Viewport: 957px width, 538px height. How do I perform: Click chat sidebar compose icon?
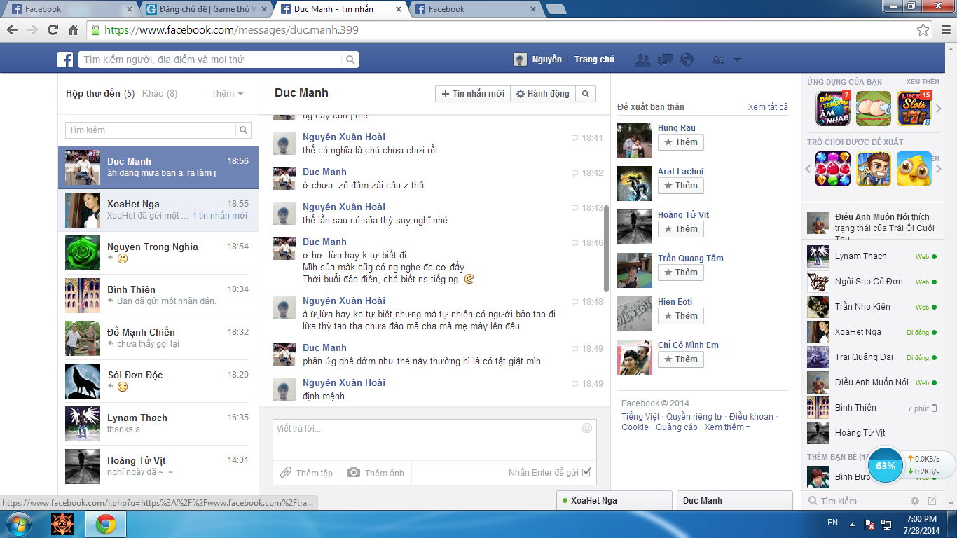pyautogui.click(x=932, y=501)
